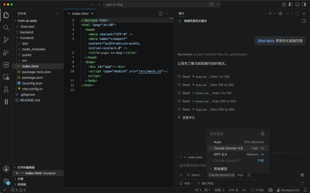Click the High reasoning level button

coord(240,175)
